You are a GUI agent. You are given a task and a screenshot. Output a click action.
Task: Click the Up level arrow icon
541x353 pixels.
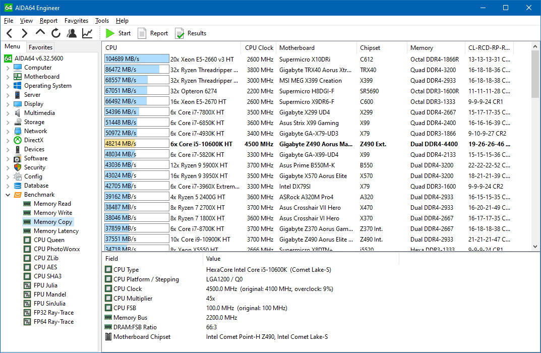pyautogui.click(x=40, y=33)
